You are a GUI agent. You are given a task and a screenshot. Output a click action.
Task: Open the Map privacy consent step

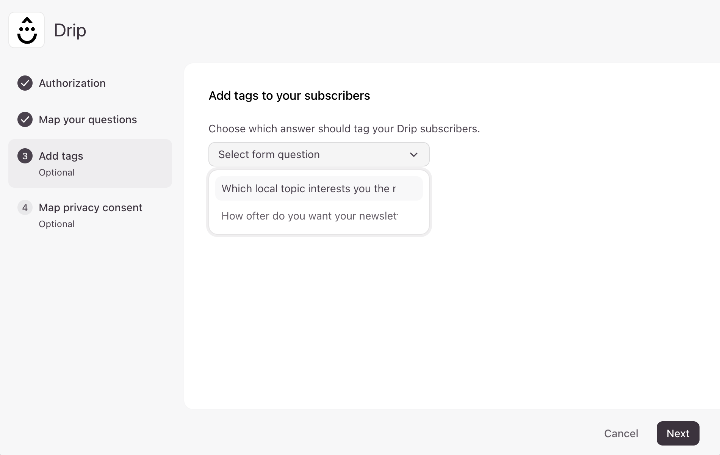pos(91,207)
